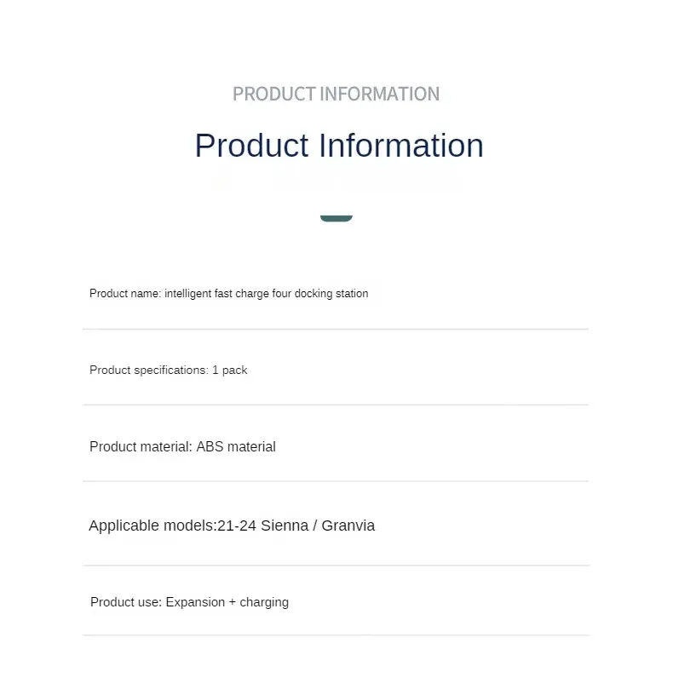Click 'intelligent fast charge four docking station'
This screenshot has width=673, height=695.
[267, 294]
